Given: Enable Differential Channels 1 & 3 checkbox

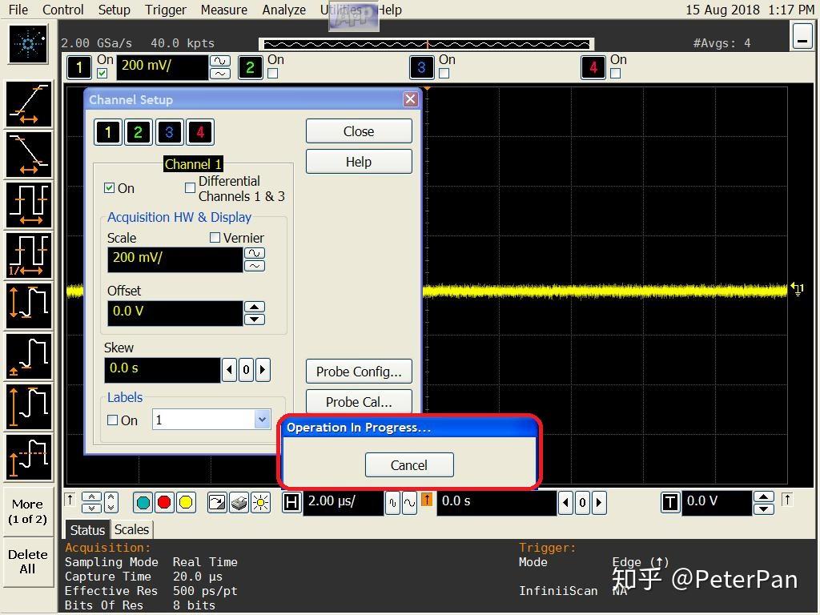Looking at the screenshot, I should point(191,188).
